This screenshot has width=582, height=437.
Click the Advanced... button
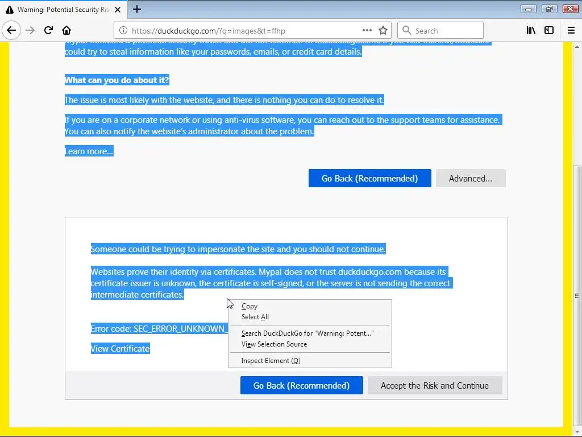point(471,178)
